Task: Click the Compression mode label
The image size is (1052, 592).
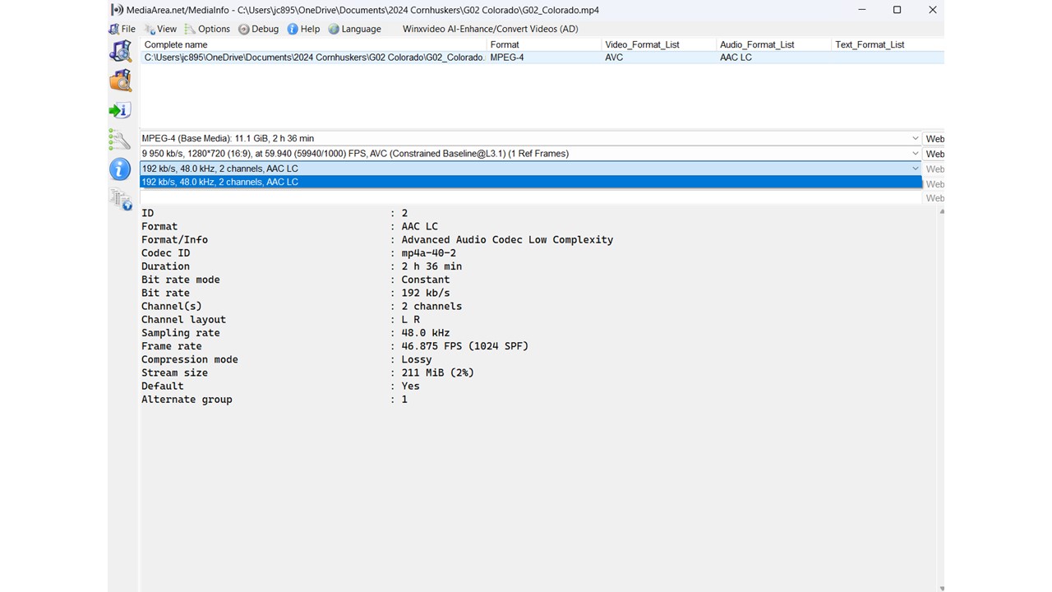Action: [190, 359]
